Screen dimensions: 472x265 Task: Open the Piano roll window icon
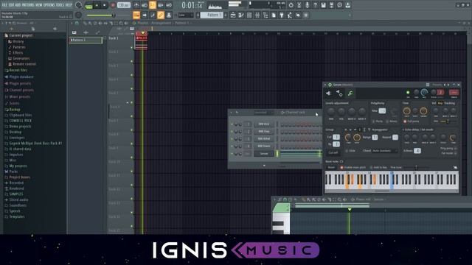coord(241,15)
